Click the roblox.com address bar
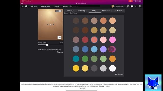 click(x=81, y=4)
